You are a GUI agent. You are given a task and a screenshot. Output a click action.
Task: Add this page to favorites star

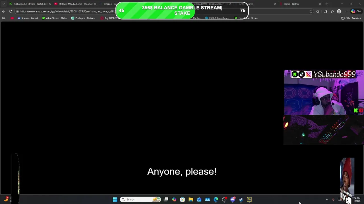click(311, 11)
